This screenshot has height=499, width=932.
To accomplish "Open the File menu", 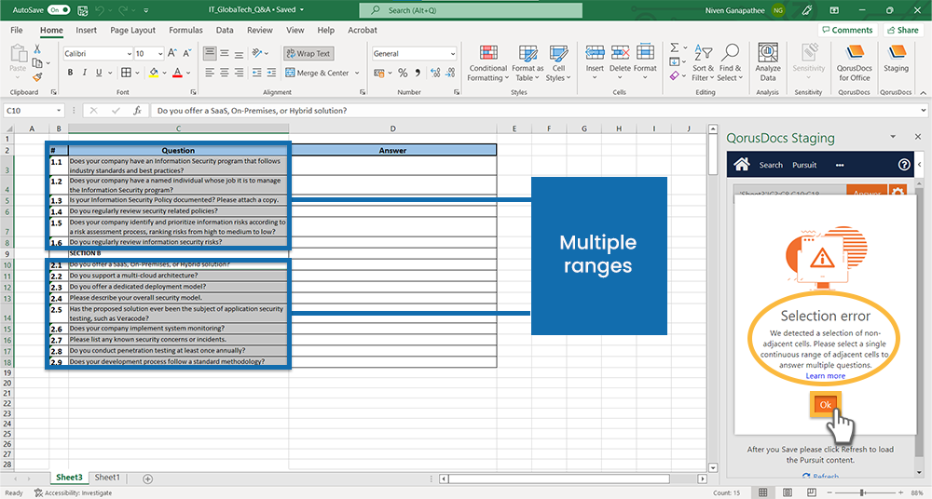I will point(17,30).
